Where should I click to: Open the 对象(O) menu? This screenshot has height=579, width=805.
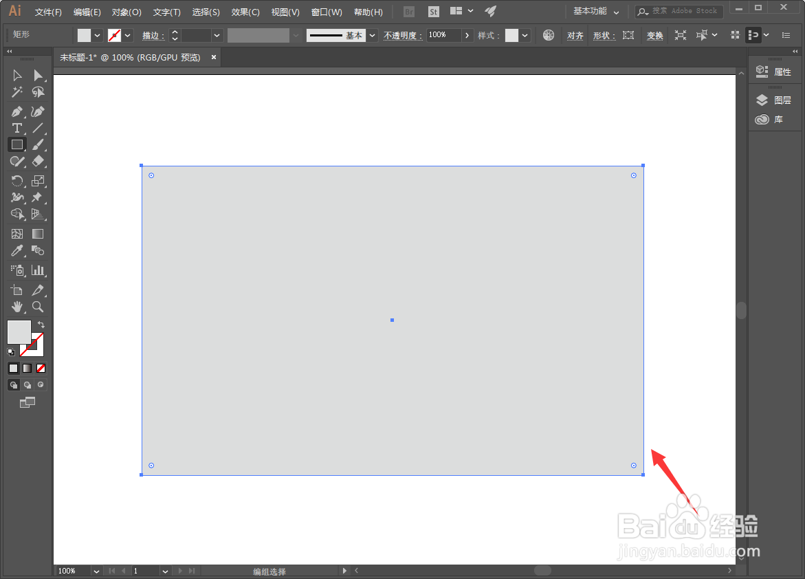click(x=126, y=12)
